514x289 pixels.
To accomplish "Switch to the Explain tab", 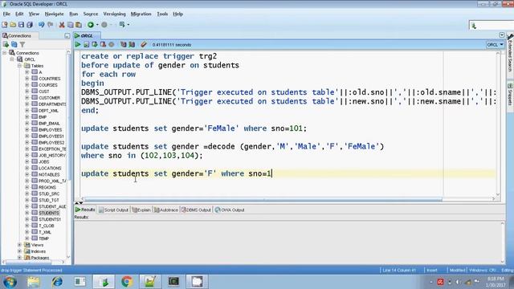I will (141, 210).
